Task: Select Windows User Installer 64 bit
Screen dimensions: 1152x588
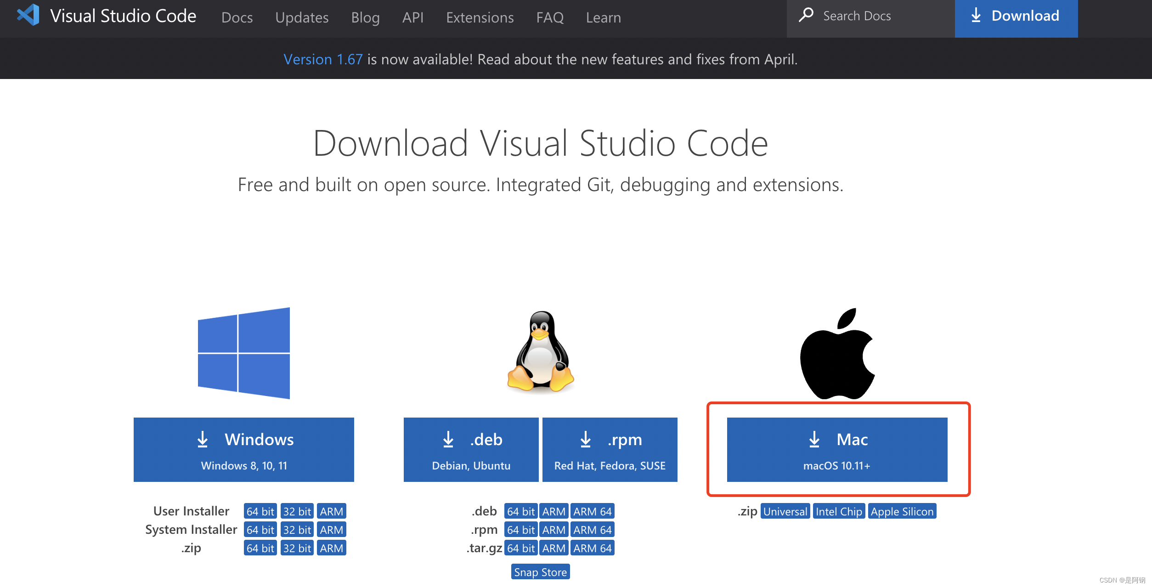Action: (260, 511)
